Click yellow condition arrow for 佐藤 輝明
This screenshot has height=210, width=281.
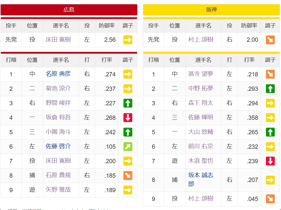pyautogui.click(x=270, y=118)
